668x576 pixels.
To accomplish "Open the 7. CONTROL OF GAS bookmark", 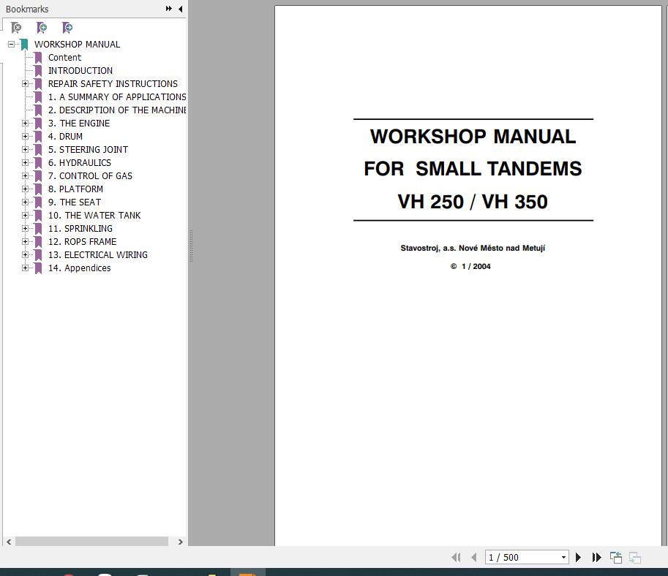I will [x=90, y=176].
